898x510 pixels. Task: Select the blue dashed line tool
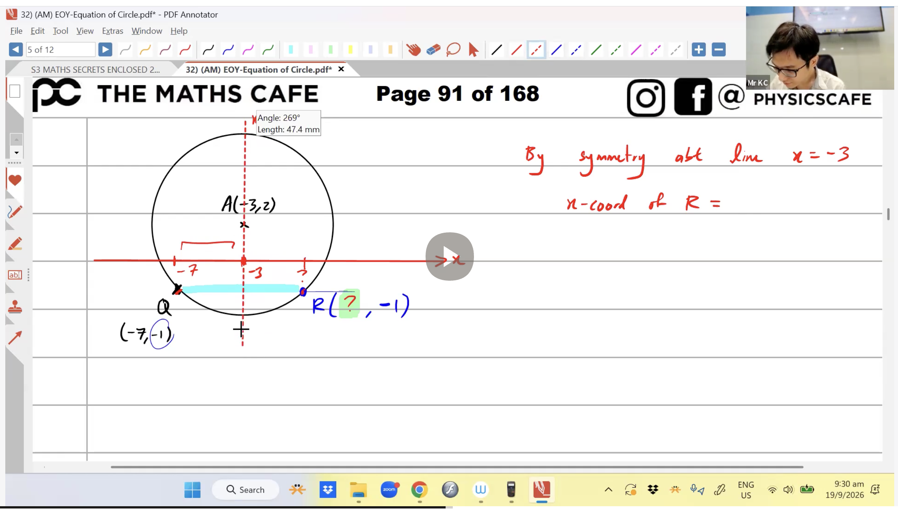[x=576, y=49]
